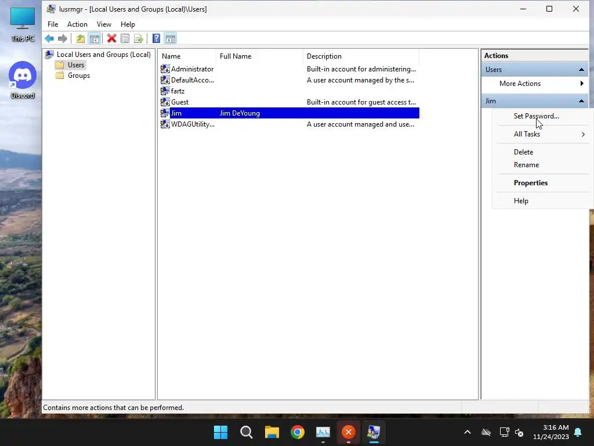The width and height of the screenshot is (594, 446).
Task: Open the performance monitor taskbar app
Action: pyautogui.click(x=323, y=432)
